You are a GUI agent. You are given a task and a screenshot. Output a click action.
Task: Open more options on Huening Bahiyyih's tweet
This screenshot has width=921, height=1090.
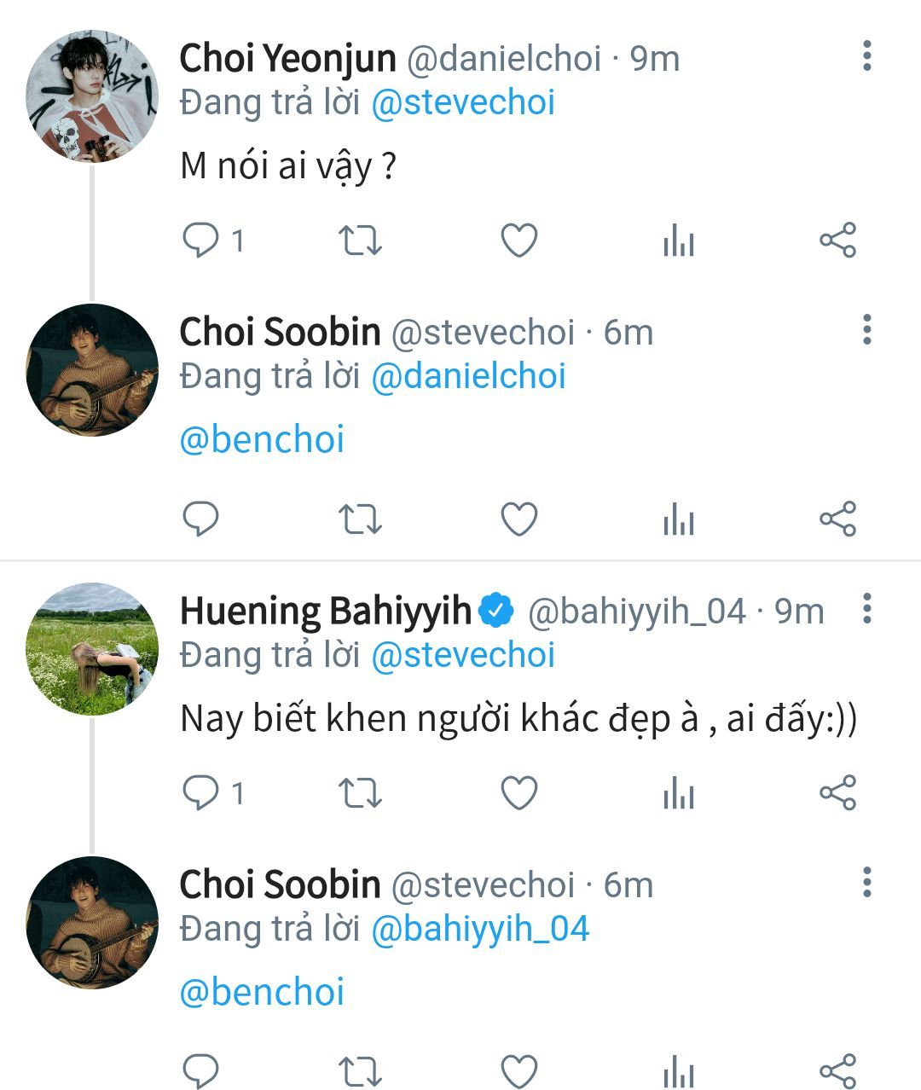pos(866,609)
